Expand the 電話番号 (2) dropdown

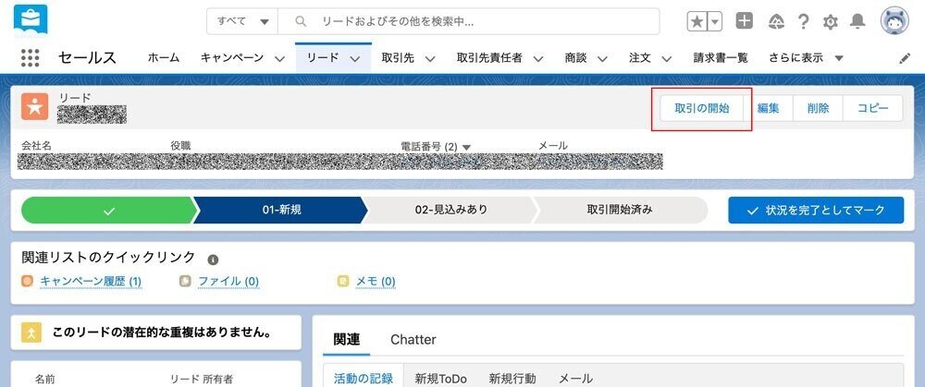pos(466,147)
